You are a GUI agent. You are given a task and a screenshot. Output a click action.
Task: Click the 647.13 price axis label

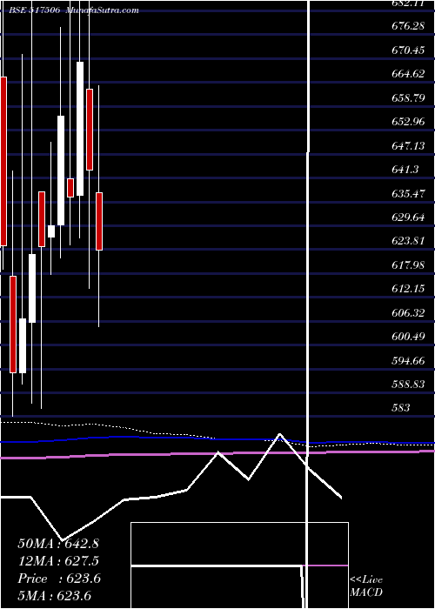(408, 145)
